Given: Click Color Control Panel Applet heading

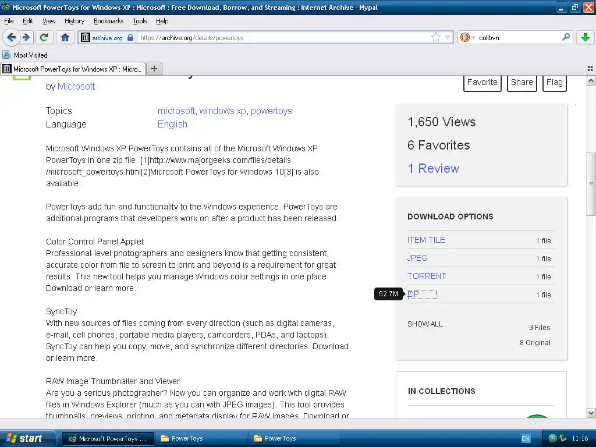Looking at the screenshot, I should (95, 242).
